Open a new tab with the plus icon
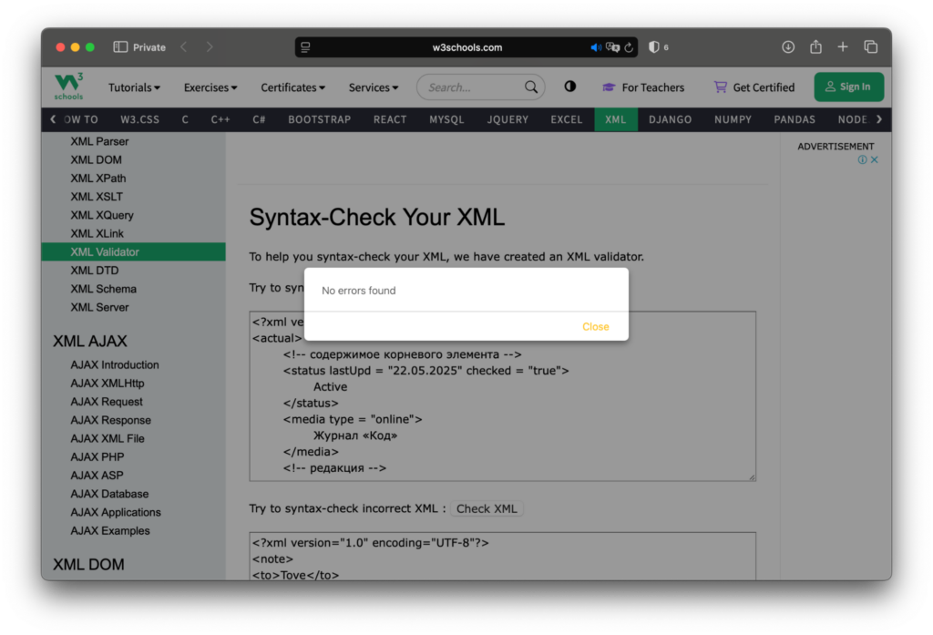This screenshot has height=635, width=933. point(842,46)
